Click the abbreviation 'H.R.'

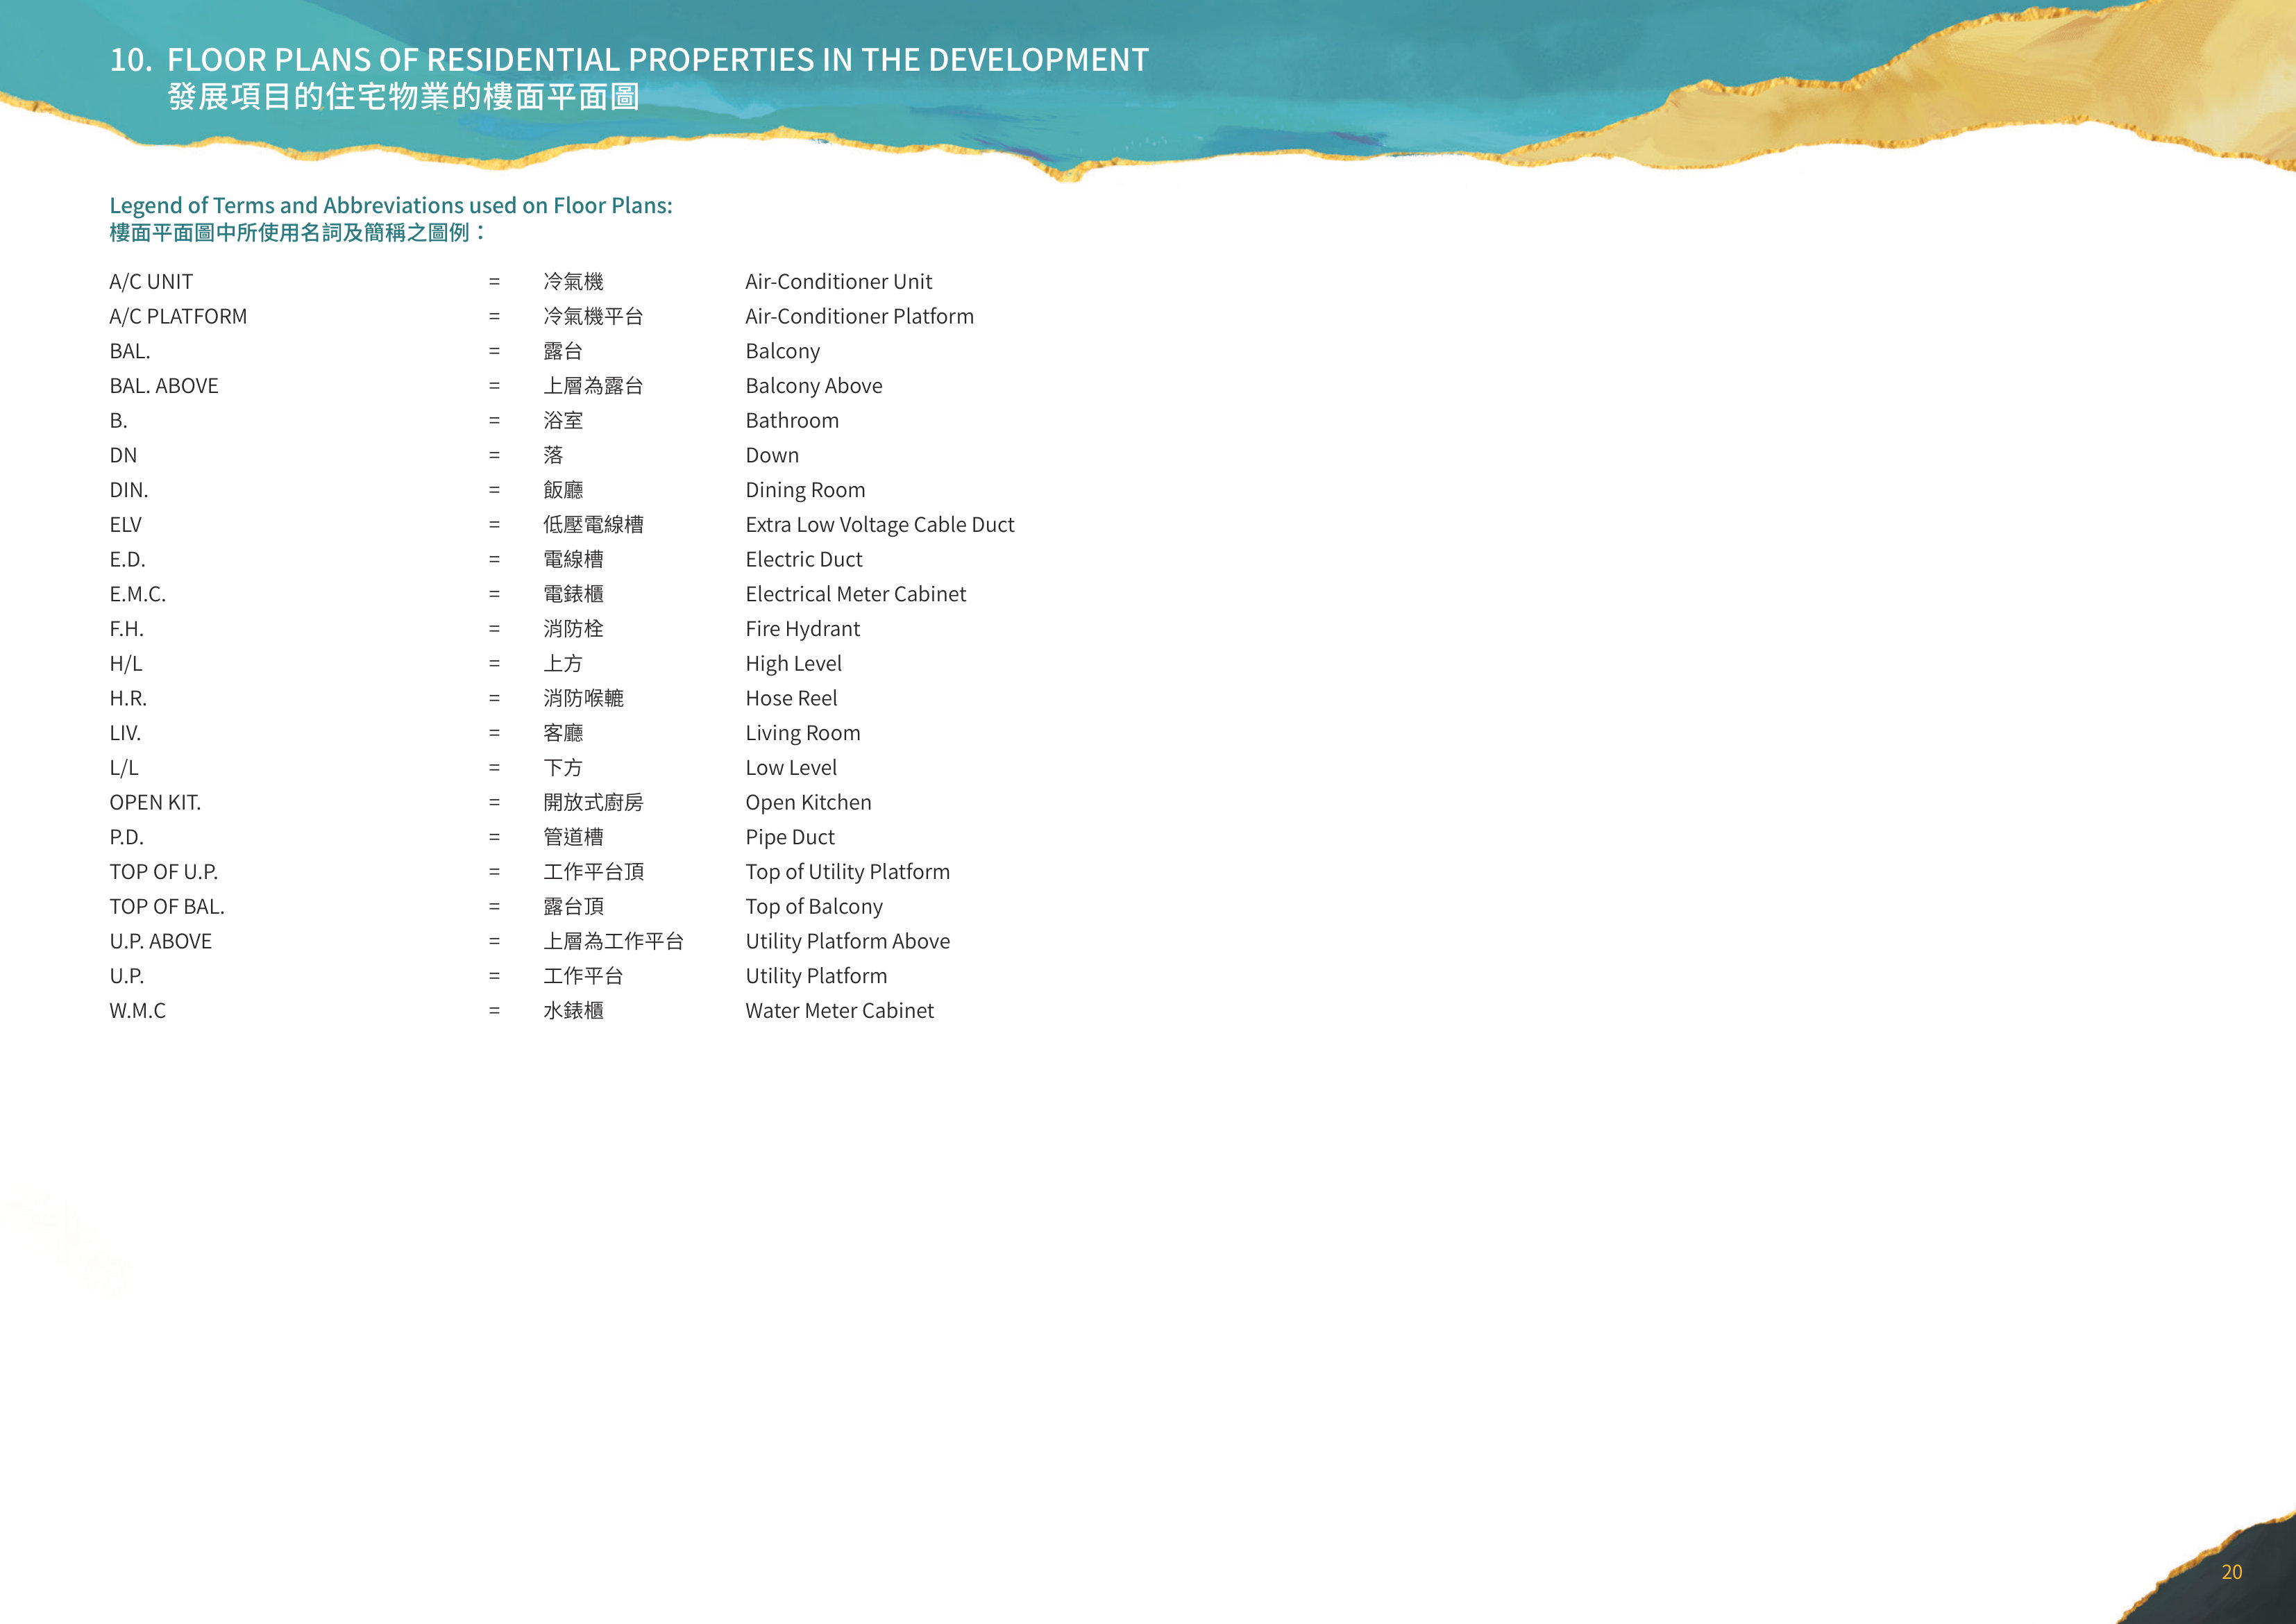127,698
